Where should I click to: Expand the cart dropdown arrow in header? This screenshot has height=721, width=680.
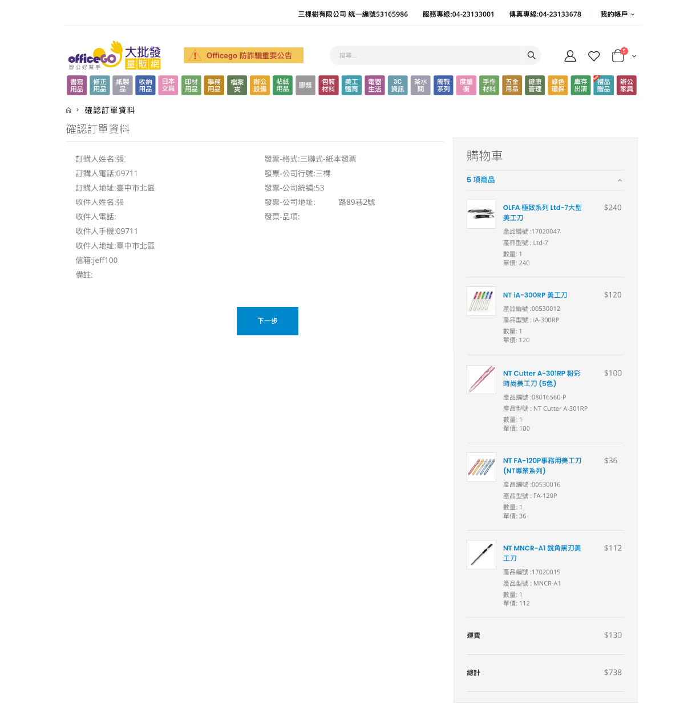click(634, 56)
